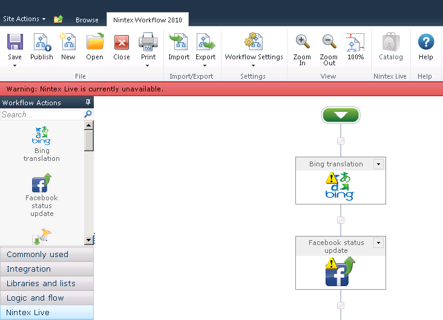Publish the workflow using Publish icon
This screenshot has width=443, height=320.
pos(42,42)
